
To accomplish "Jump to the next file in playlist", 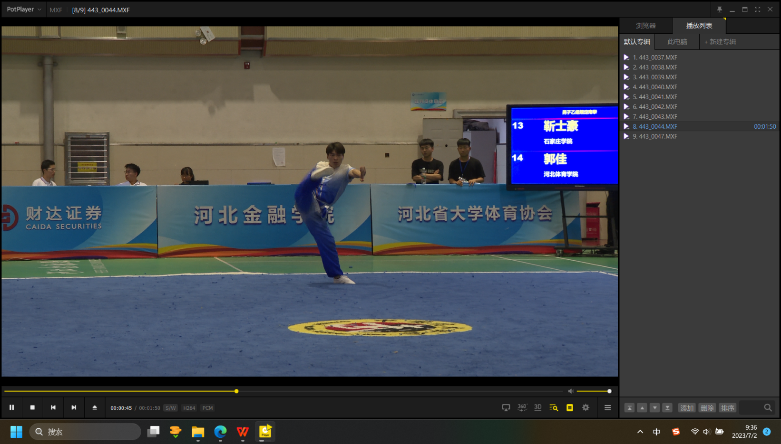I will click(74, 407).
